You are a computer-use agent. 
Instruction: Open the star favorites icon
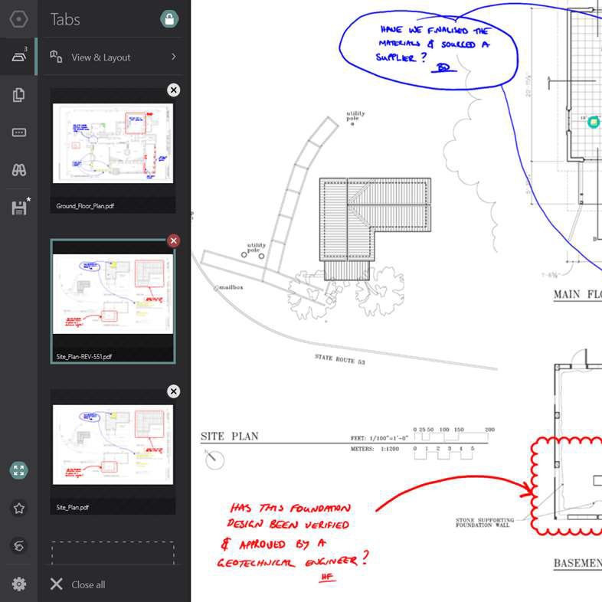coord(18,508)
